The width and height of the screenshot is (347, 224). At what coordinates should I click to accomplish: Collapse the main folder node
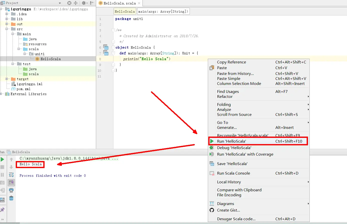pyautogui.click(x=13, y=34)
